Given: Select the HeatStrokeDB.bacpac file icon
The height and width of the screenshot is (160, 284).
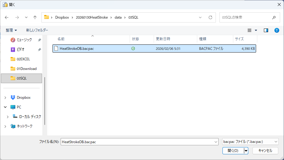Looking at the screenshot, I should [x=56, y=49].
